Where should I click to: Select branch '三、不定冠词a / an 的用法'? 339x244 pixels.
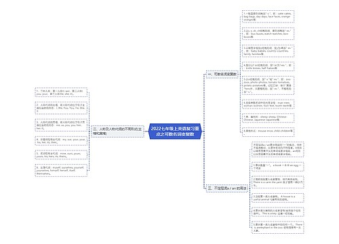pyautogui.click(x=227, y=188)
